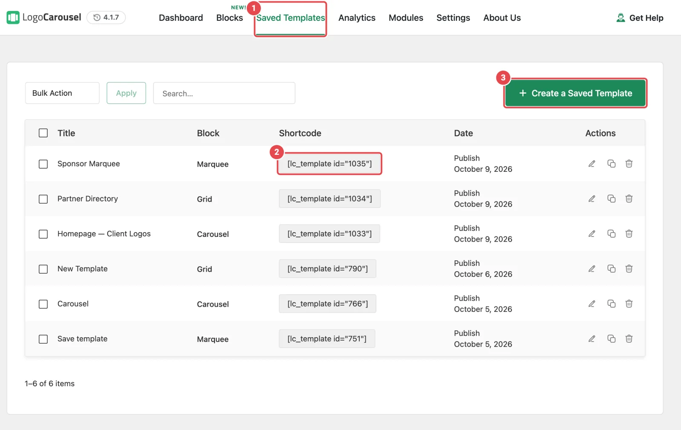Duplicate the Save template row
The height and width of the screenshot is (430, 681).
[611, 339]
